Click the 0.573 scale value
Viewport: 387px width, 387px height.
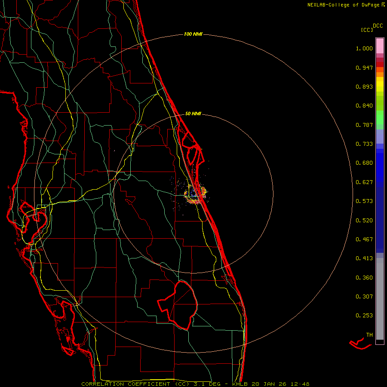[x=364, y=201]
